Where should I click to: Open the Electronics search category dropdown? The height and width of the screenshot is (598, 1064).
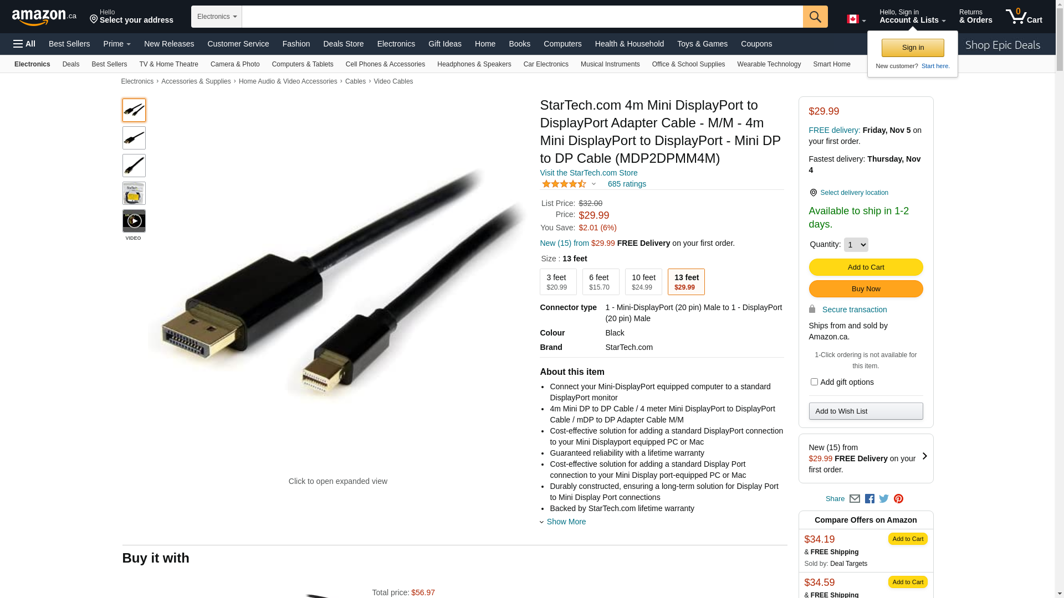pyautogui.click(x=217, y=17)
